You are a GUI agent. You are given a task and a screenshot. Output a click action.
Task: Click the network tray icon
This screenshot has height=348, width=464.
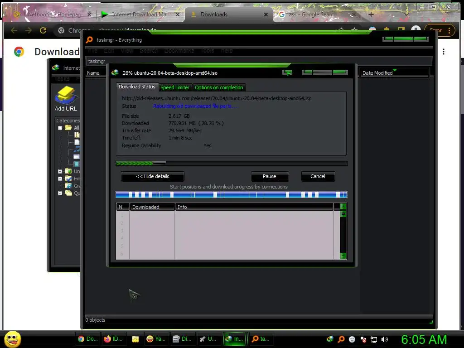coord(374,339)
